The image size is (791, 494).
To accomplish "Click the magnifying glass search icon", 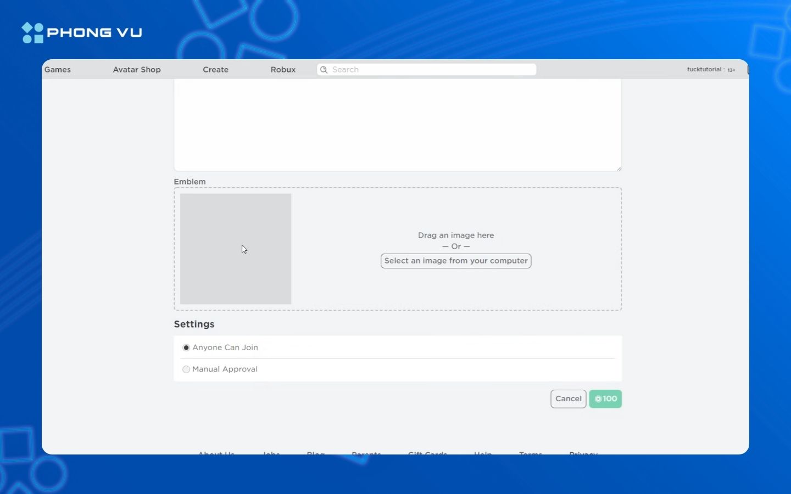I will [324, 70].
